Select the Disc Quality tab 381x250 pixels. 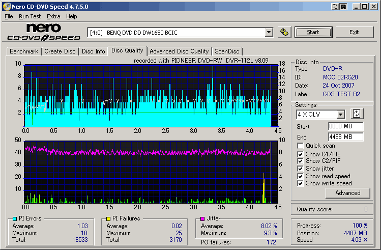127,50
